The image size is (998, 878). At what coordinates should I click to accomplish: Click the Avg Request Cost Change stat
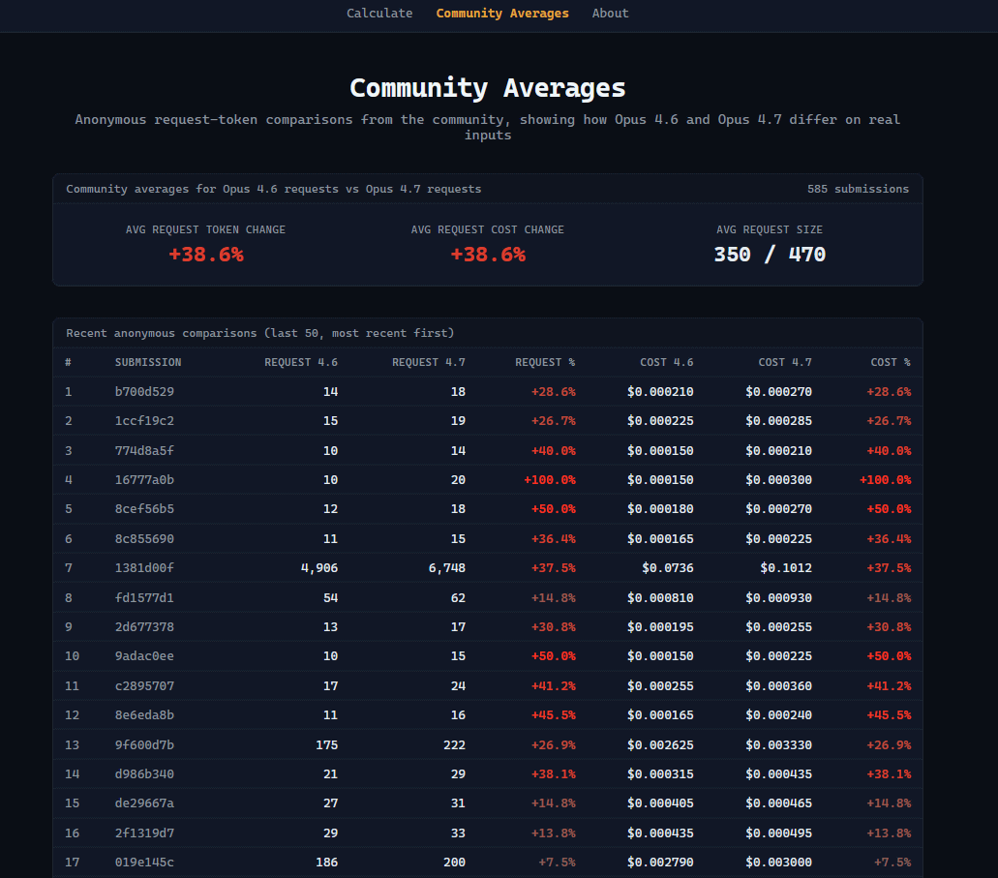coord(487,255)
